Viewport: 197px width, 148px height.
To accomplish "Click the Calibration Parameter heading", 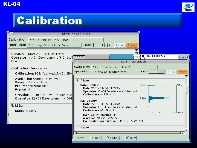I will [x=29, y=68].
